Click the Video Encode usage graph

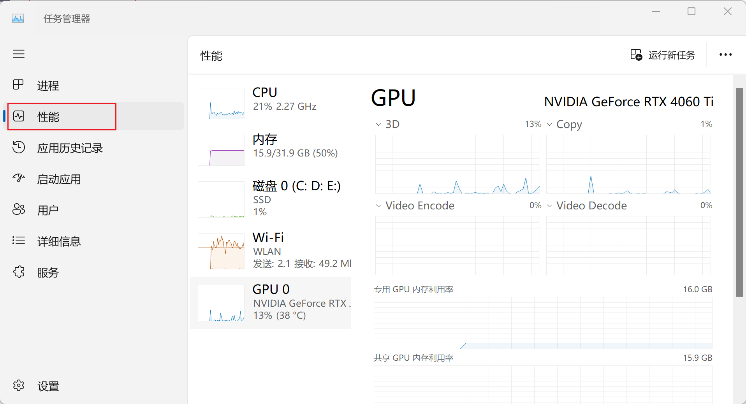[x=457, y=246]
